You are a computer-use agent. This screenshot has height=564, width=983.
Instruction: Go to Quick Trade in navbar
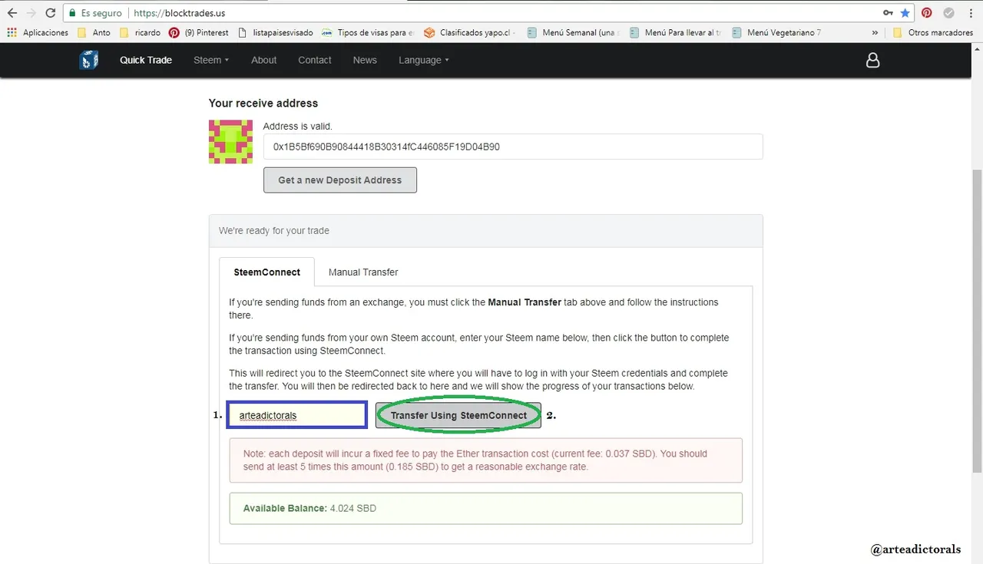(146, 60)
